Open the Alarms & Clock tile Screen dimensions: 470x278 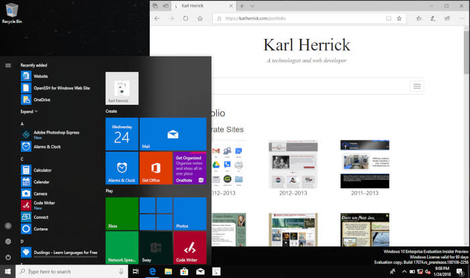pyautogui.click(x=122, y=168)
